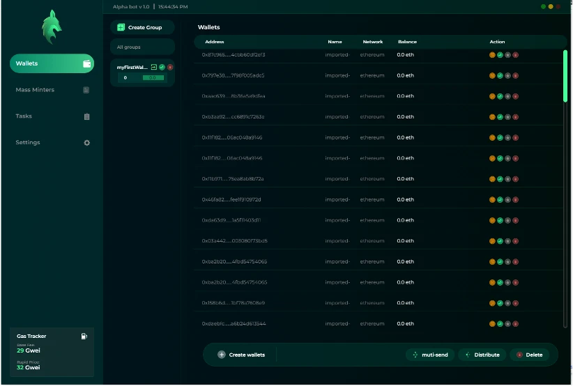Click the 29 Gwei base fee value

point(29,350)
